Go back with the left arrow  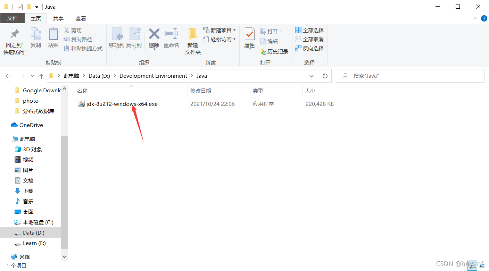pos(9,76)
